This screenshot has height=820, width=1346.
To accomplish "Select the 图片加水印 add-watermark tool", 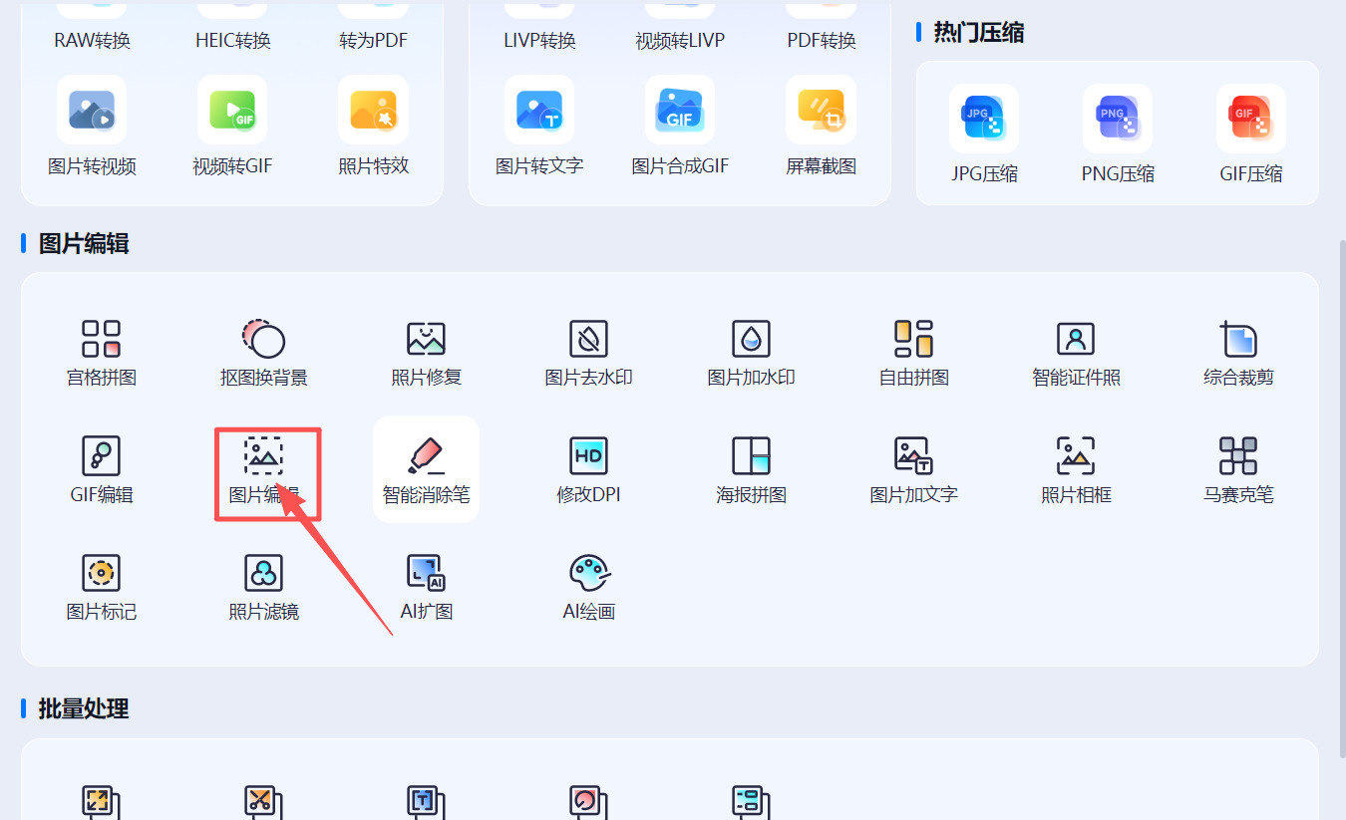I will [751, 353].
